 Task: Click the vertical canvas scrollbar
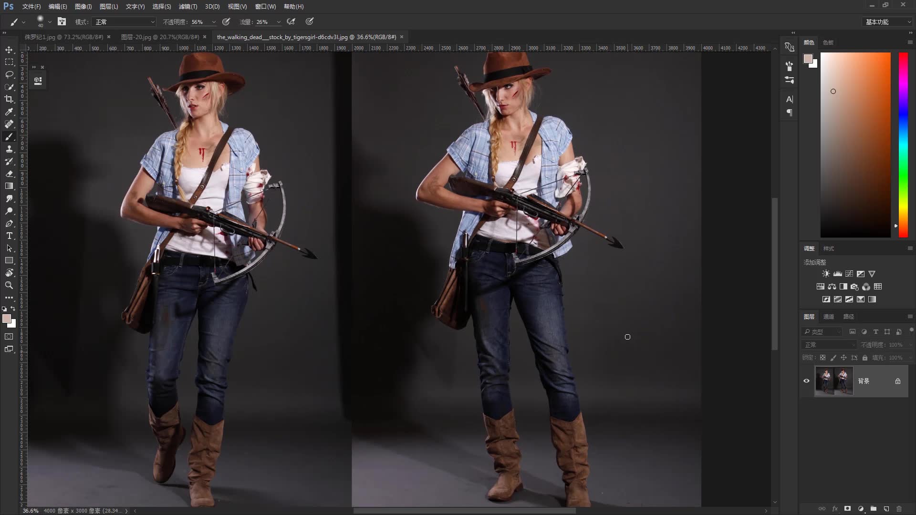(x=775, y=274)
